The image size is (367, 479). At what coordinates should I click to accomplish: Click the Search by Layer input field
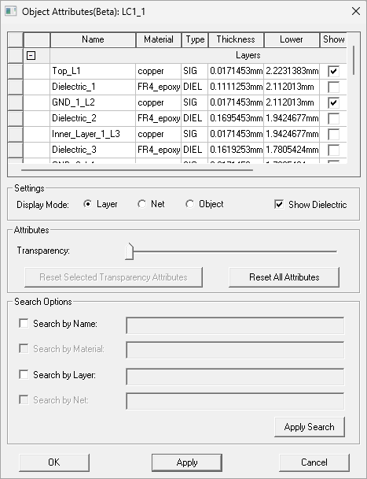(x=235, y=377)
